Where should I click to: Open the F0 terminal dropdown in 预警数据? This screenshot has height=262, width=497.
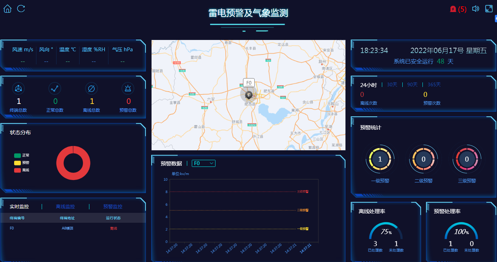(203, 163)
